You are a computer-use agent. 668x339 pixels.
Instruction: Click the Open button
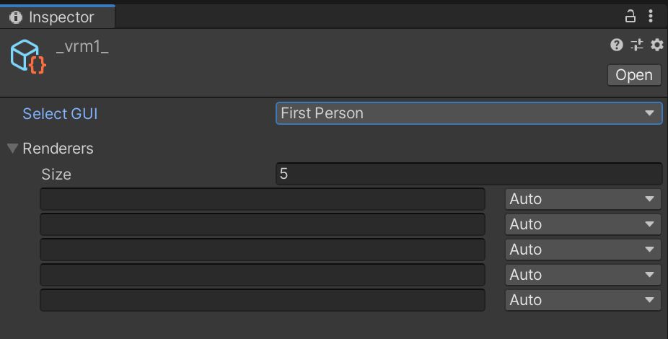tap(634, 75)
